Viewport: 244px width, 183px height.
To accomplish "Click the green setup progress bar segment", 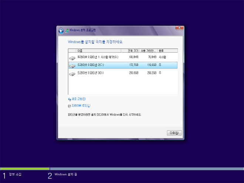I will 25,169.
